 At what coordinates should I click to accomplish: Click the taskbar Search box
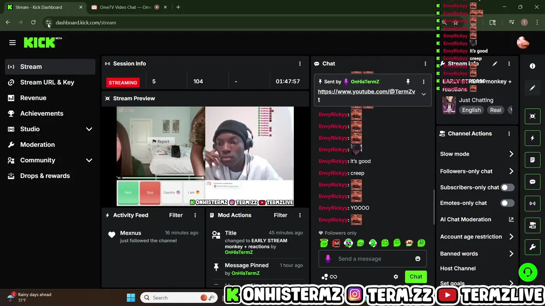coord(179,297)
